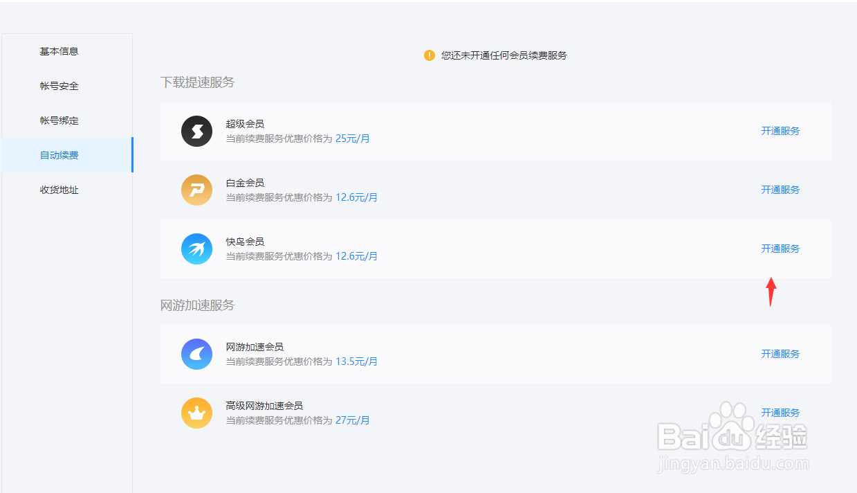Click the orange warning notice icon
This screenshot has width=857, height=493.
click(430, 55)
